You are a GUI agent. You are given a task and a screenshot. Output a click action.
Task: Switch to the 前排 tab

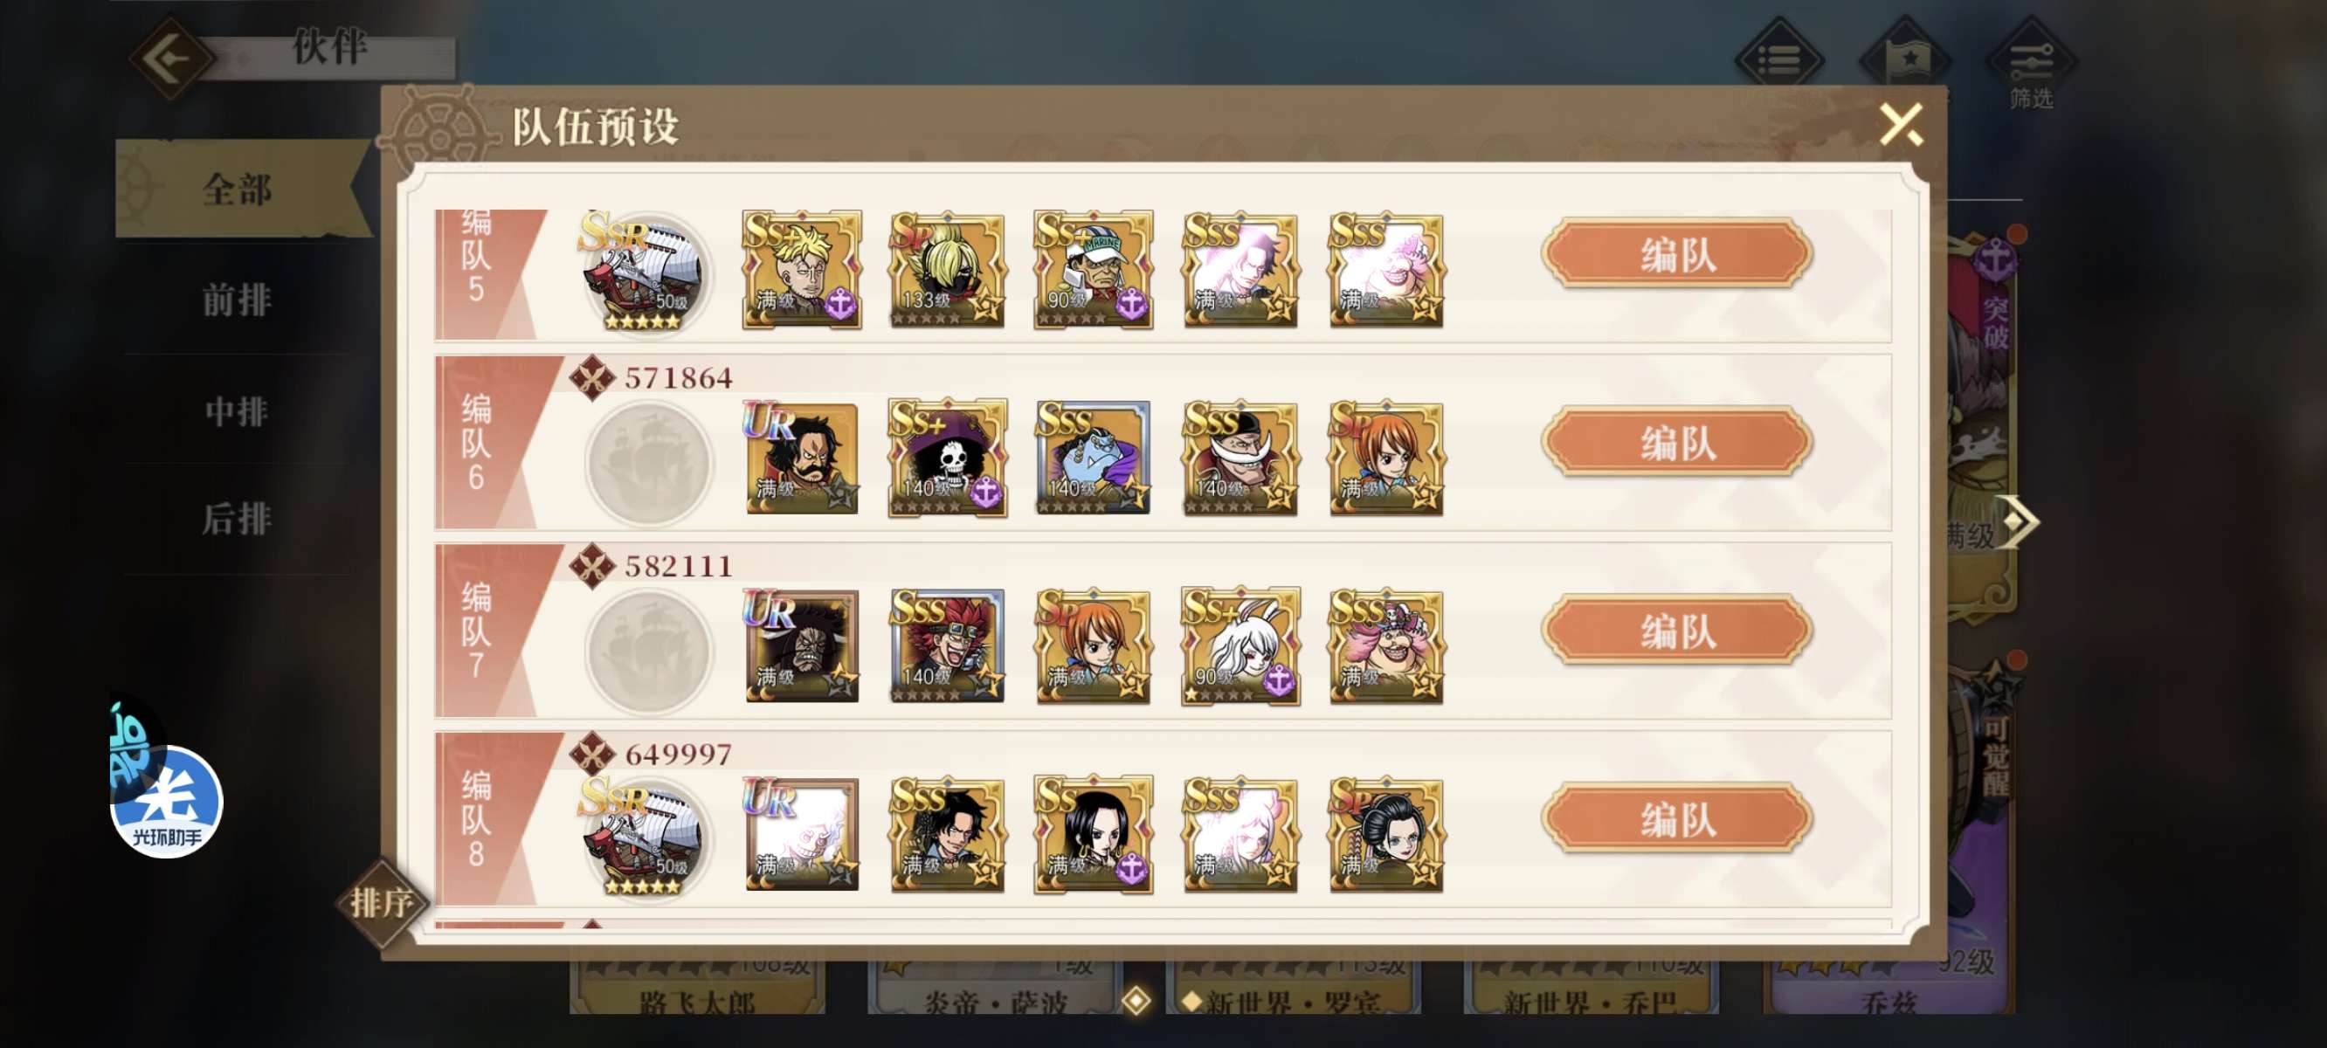(237, 300)
